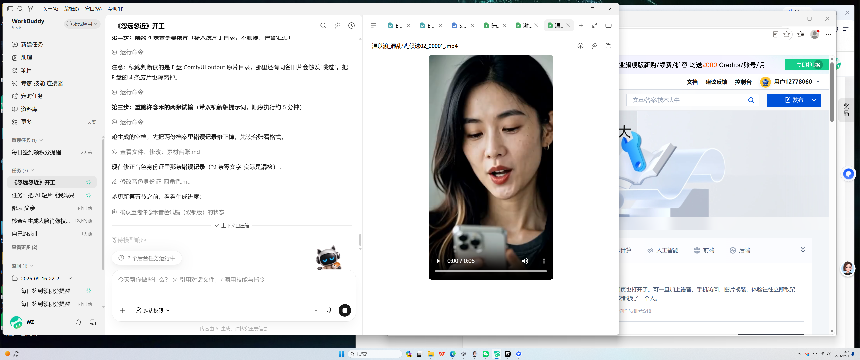Play the 温以渝 video
The width and height of the screenshot is (860, 360).
click(x=438, y=261)
